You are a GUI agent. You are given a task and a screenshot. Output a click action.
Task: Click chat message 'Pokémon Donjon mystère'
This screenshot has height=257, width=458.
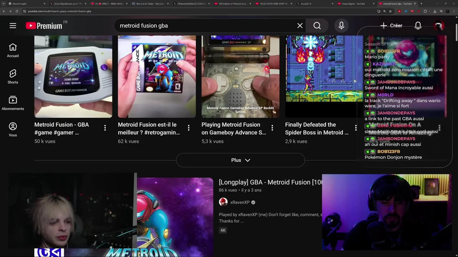coord(393,157)
